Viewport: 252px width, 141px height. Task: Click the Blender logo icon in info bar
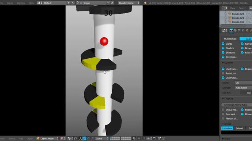click(145, 3)
